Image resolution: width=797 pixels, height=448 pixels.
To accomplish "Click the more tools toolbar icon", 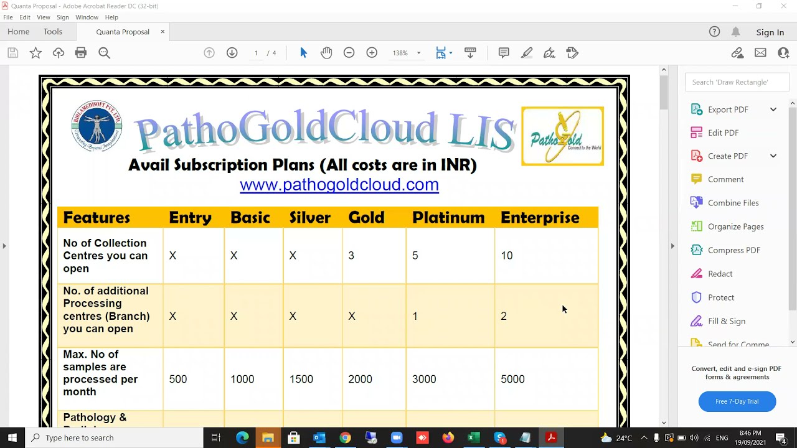I will point(572,53).
